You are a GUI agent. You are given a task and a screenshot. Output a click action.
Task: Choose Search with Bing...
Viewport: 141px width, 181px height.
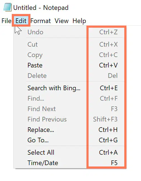click(x=70, y=88)
